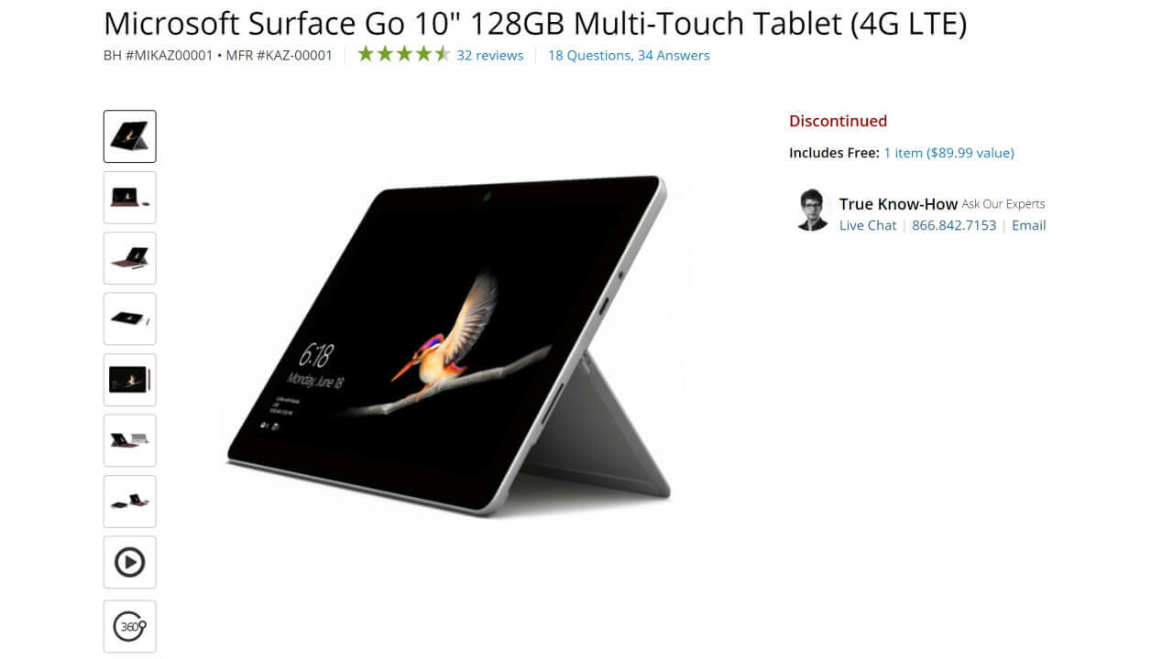Click the Microsoft Surface Go product title
This screenshot has width=1173, height=659.
[535, 23]
